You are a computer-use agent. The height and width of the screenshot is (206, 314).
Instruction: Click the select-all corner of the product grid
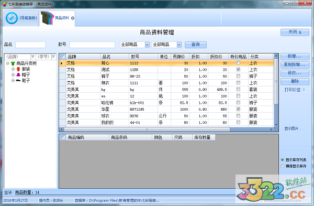62,57
